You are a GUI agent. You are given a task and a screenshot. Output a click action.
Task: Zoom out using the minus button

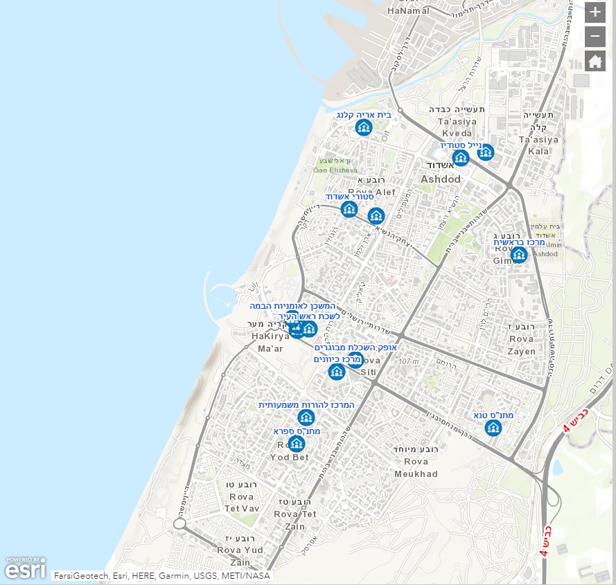(x=595, y=36)
